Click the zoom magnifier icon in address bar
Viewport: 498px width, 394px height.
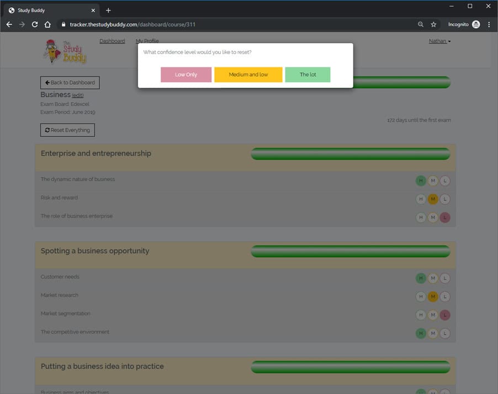click(x=421, y=24)
